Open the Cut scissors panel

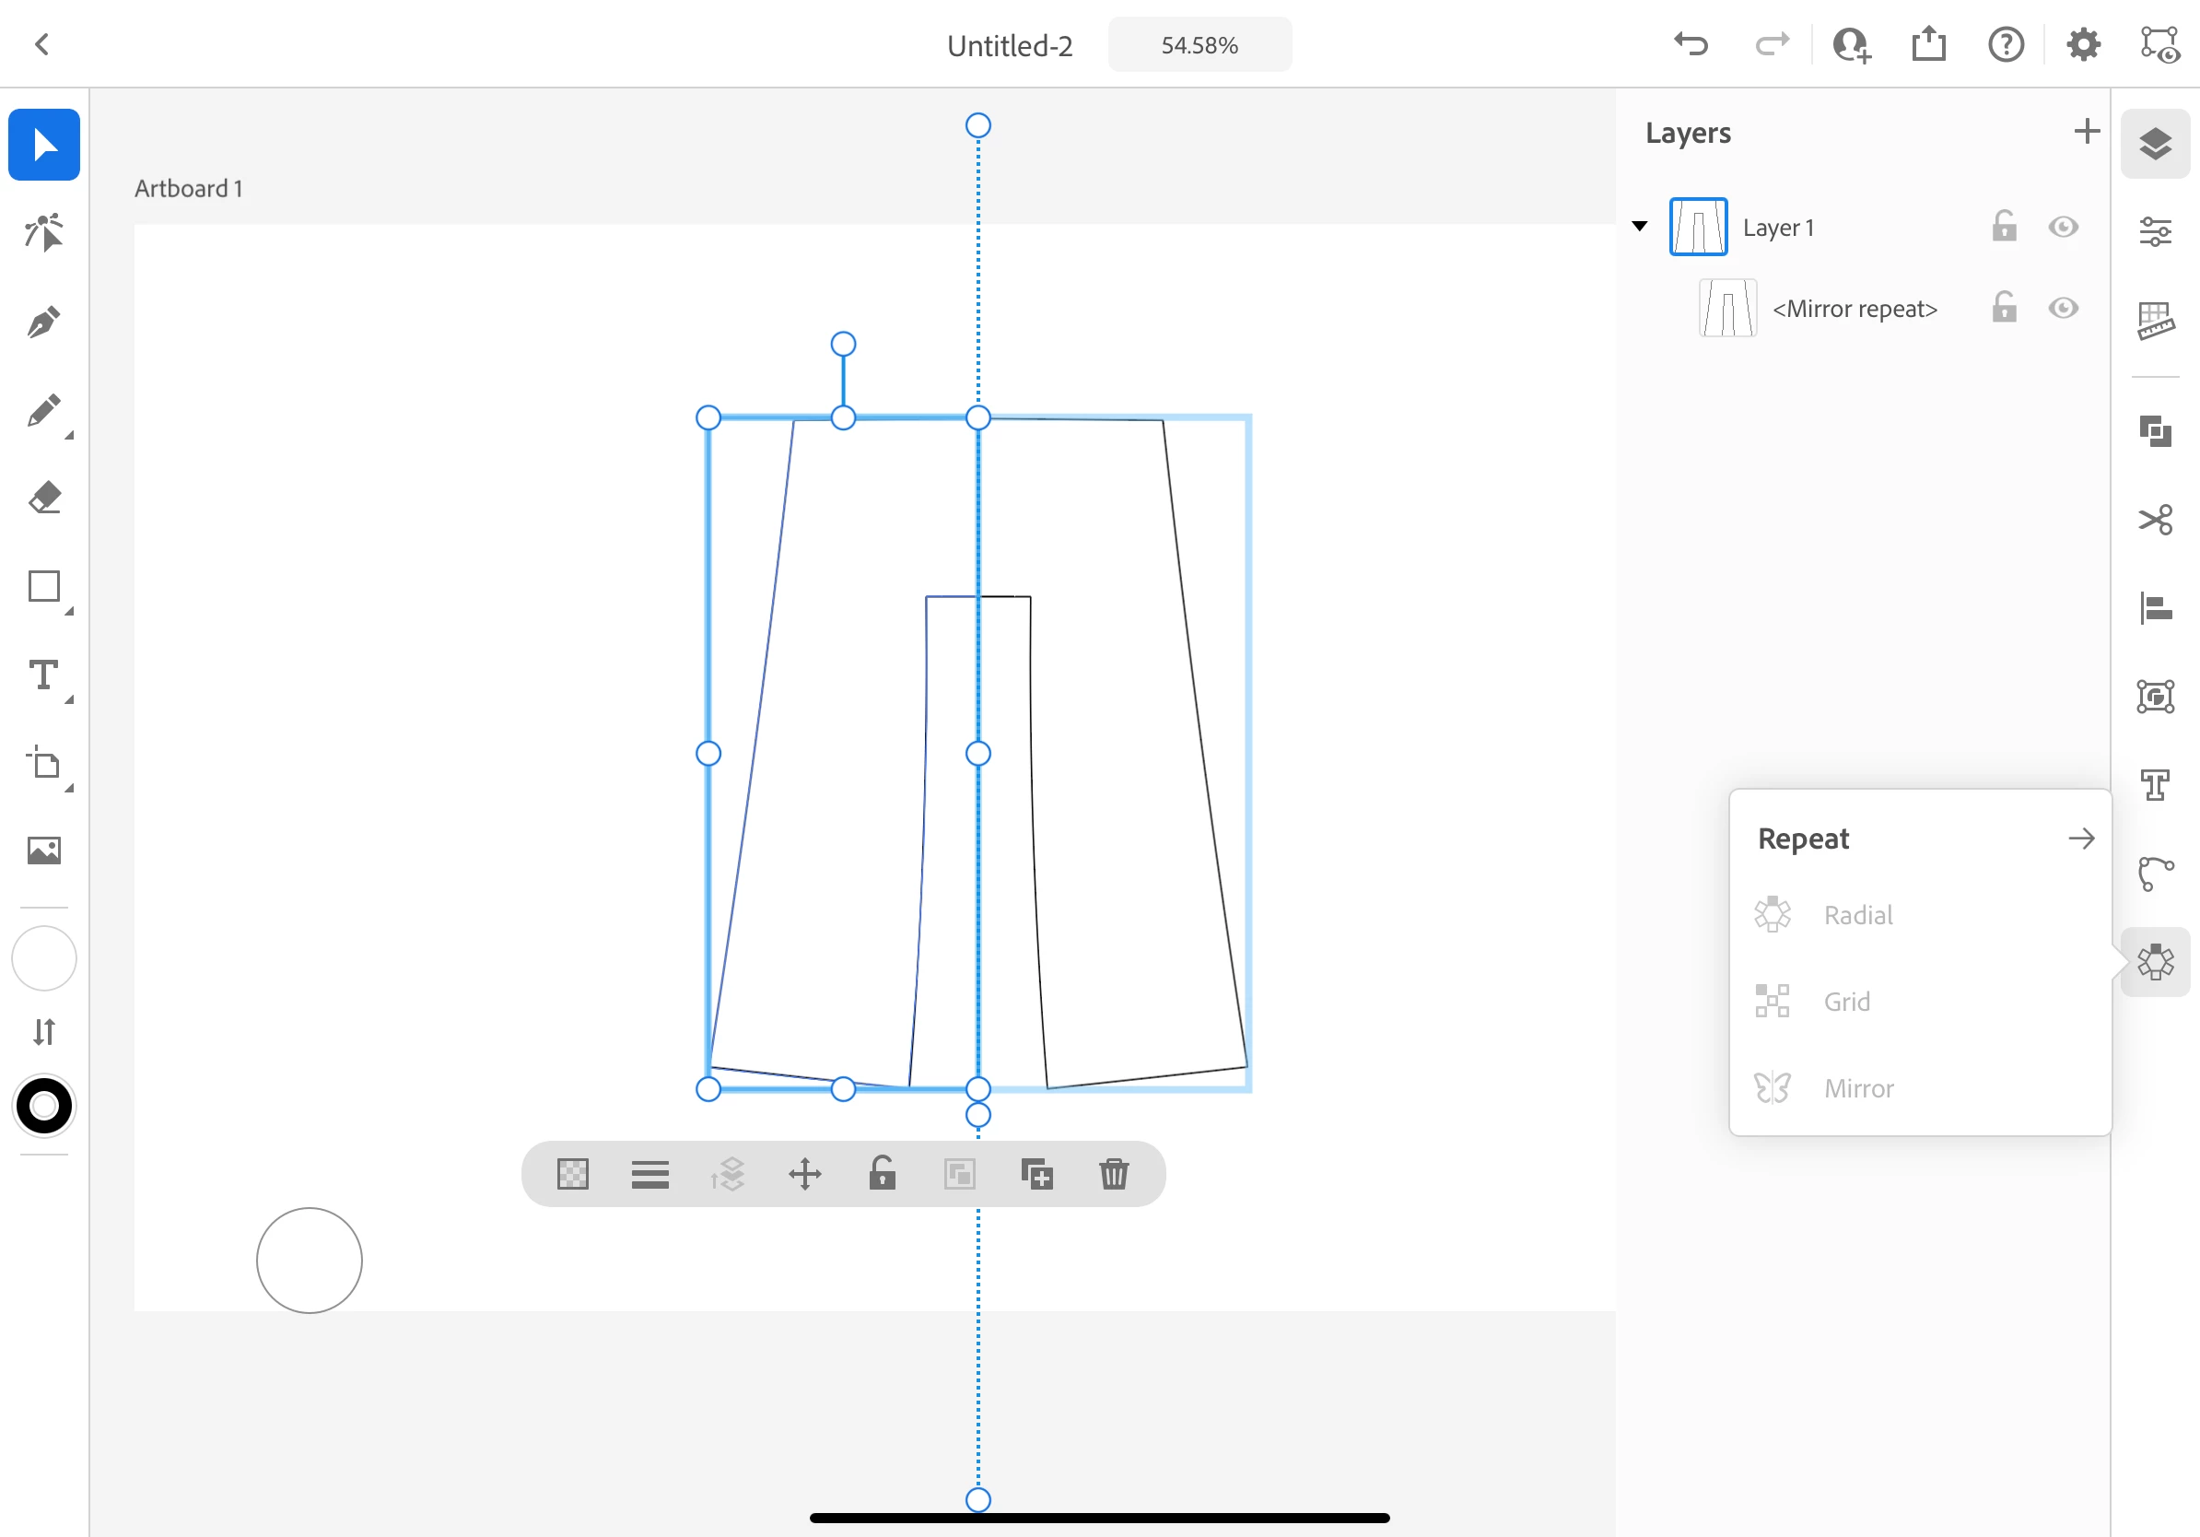2155,521
